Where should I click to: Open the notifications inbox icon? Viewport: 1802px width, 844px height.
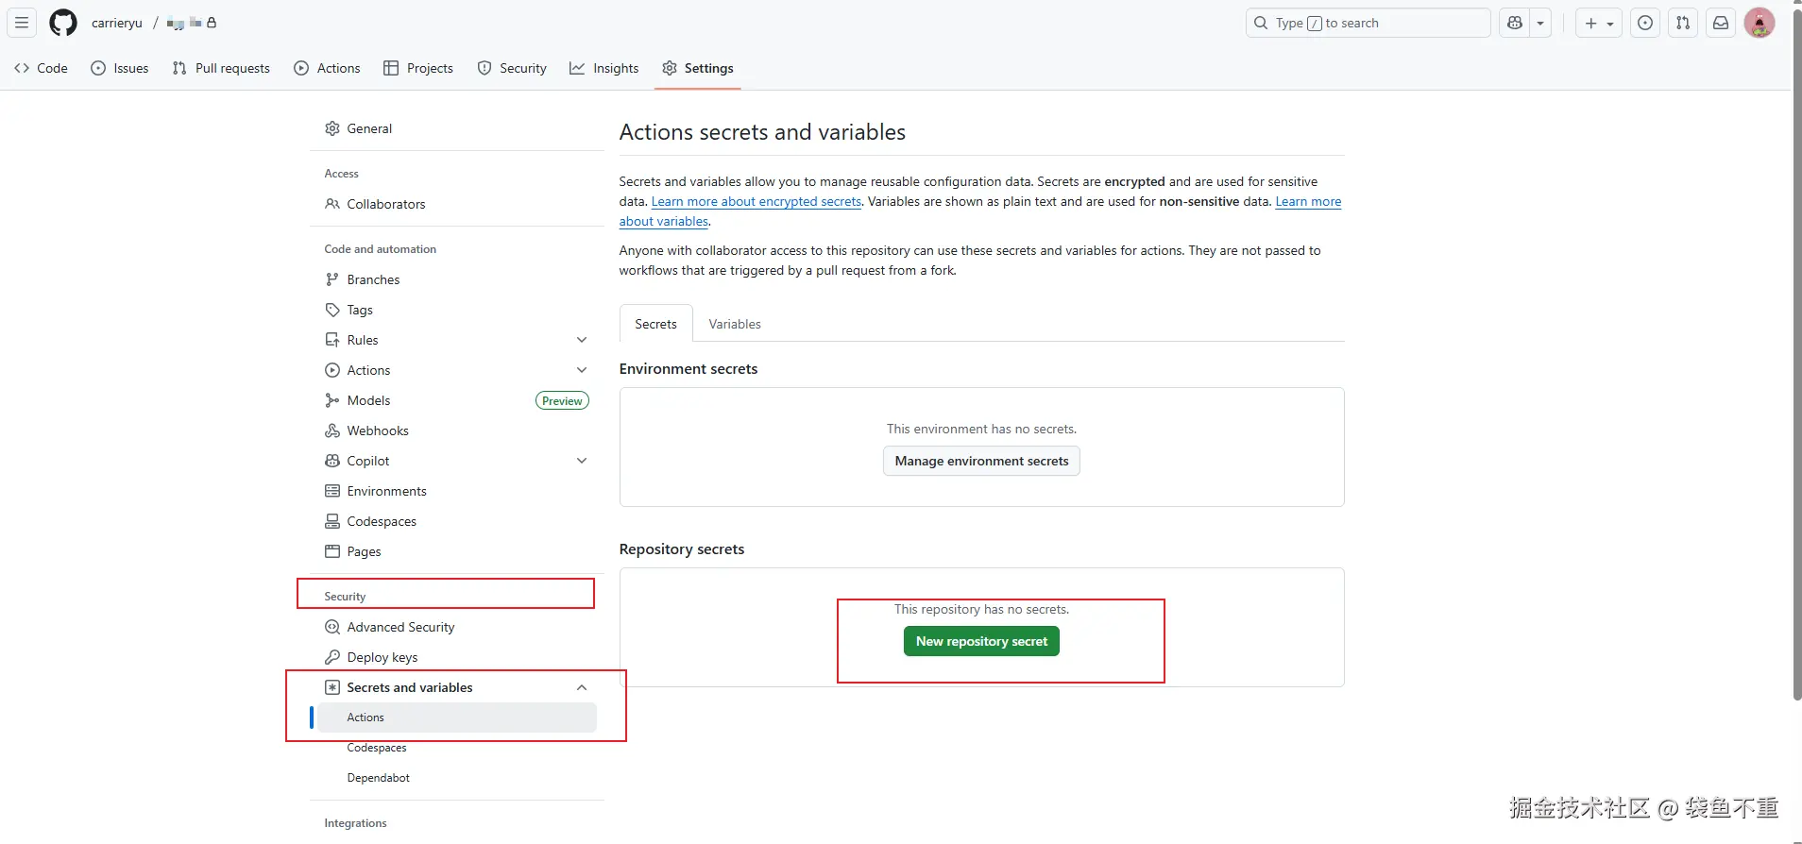pyautogui.click(x=1721, y=23)
